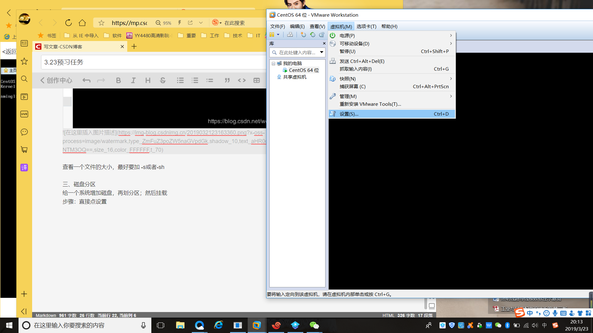Choose 发送 Ctrl+Alt+Del(E) menu entry
Viewport: 593px width, 333px height.
392,61
